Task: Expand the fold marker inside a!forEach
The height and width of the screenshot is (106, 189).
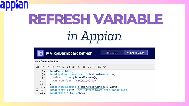Action: pyautogui.click(x=83, y=93)
